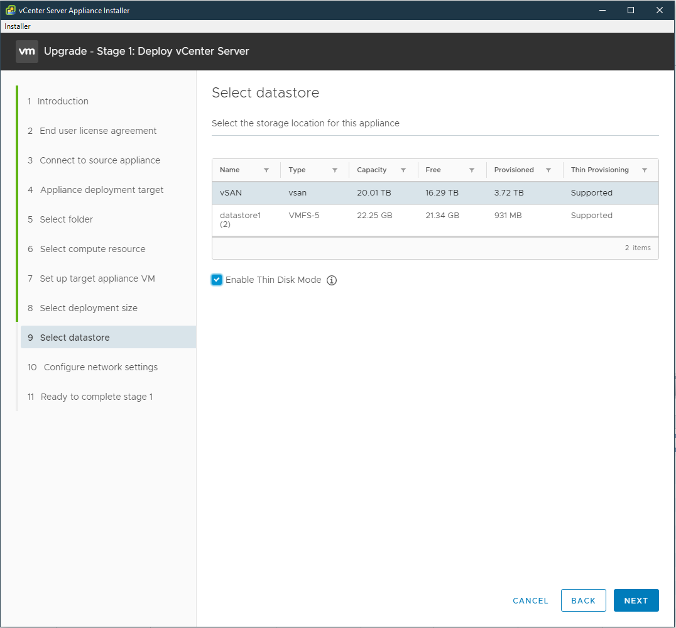Click the NEXT button
676x628 pixels.
(x=636, y=600)
